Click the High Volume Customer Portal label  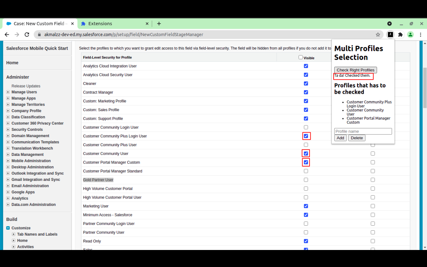point(108,189)
